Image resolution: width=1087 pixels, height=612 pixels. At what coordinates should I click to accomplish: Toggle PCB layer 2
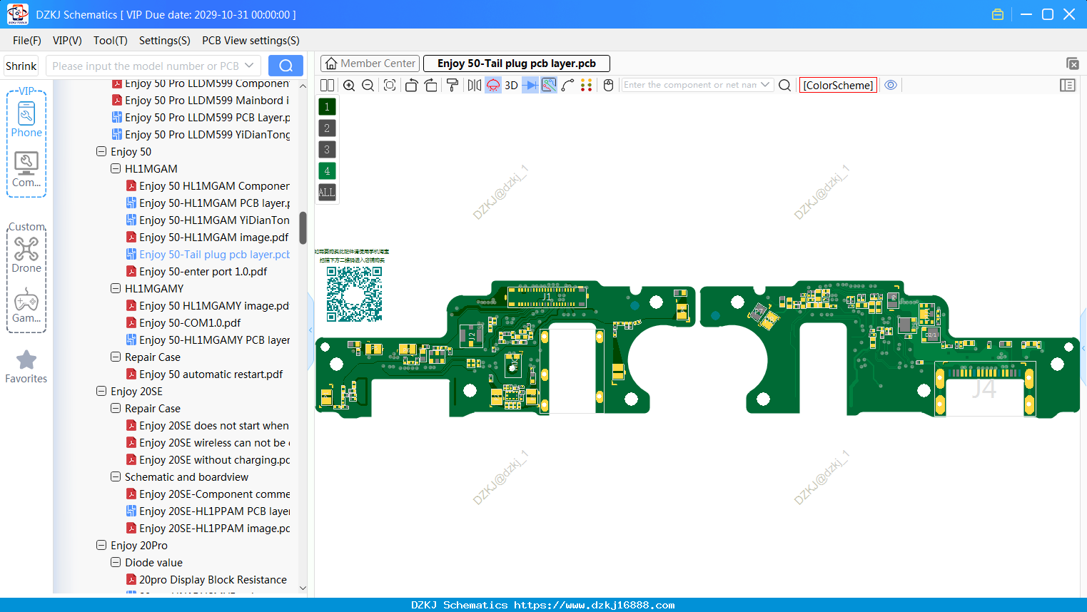pos(327,128)
